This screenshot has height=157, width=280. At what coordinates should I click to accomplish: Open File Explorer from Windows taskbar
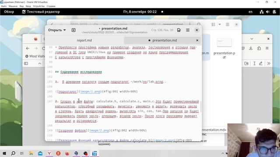click(x=31, y=153)
